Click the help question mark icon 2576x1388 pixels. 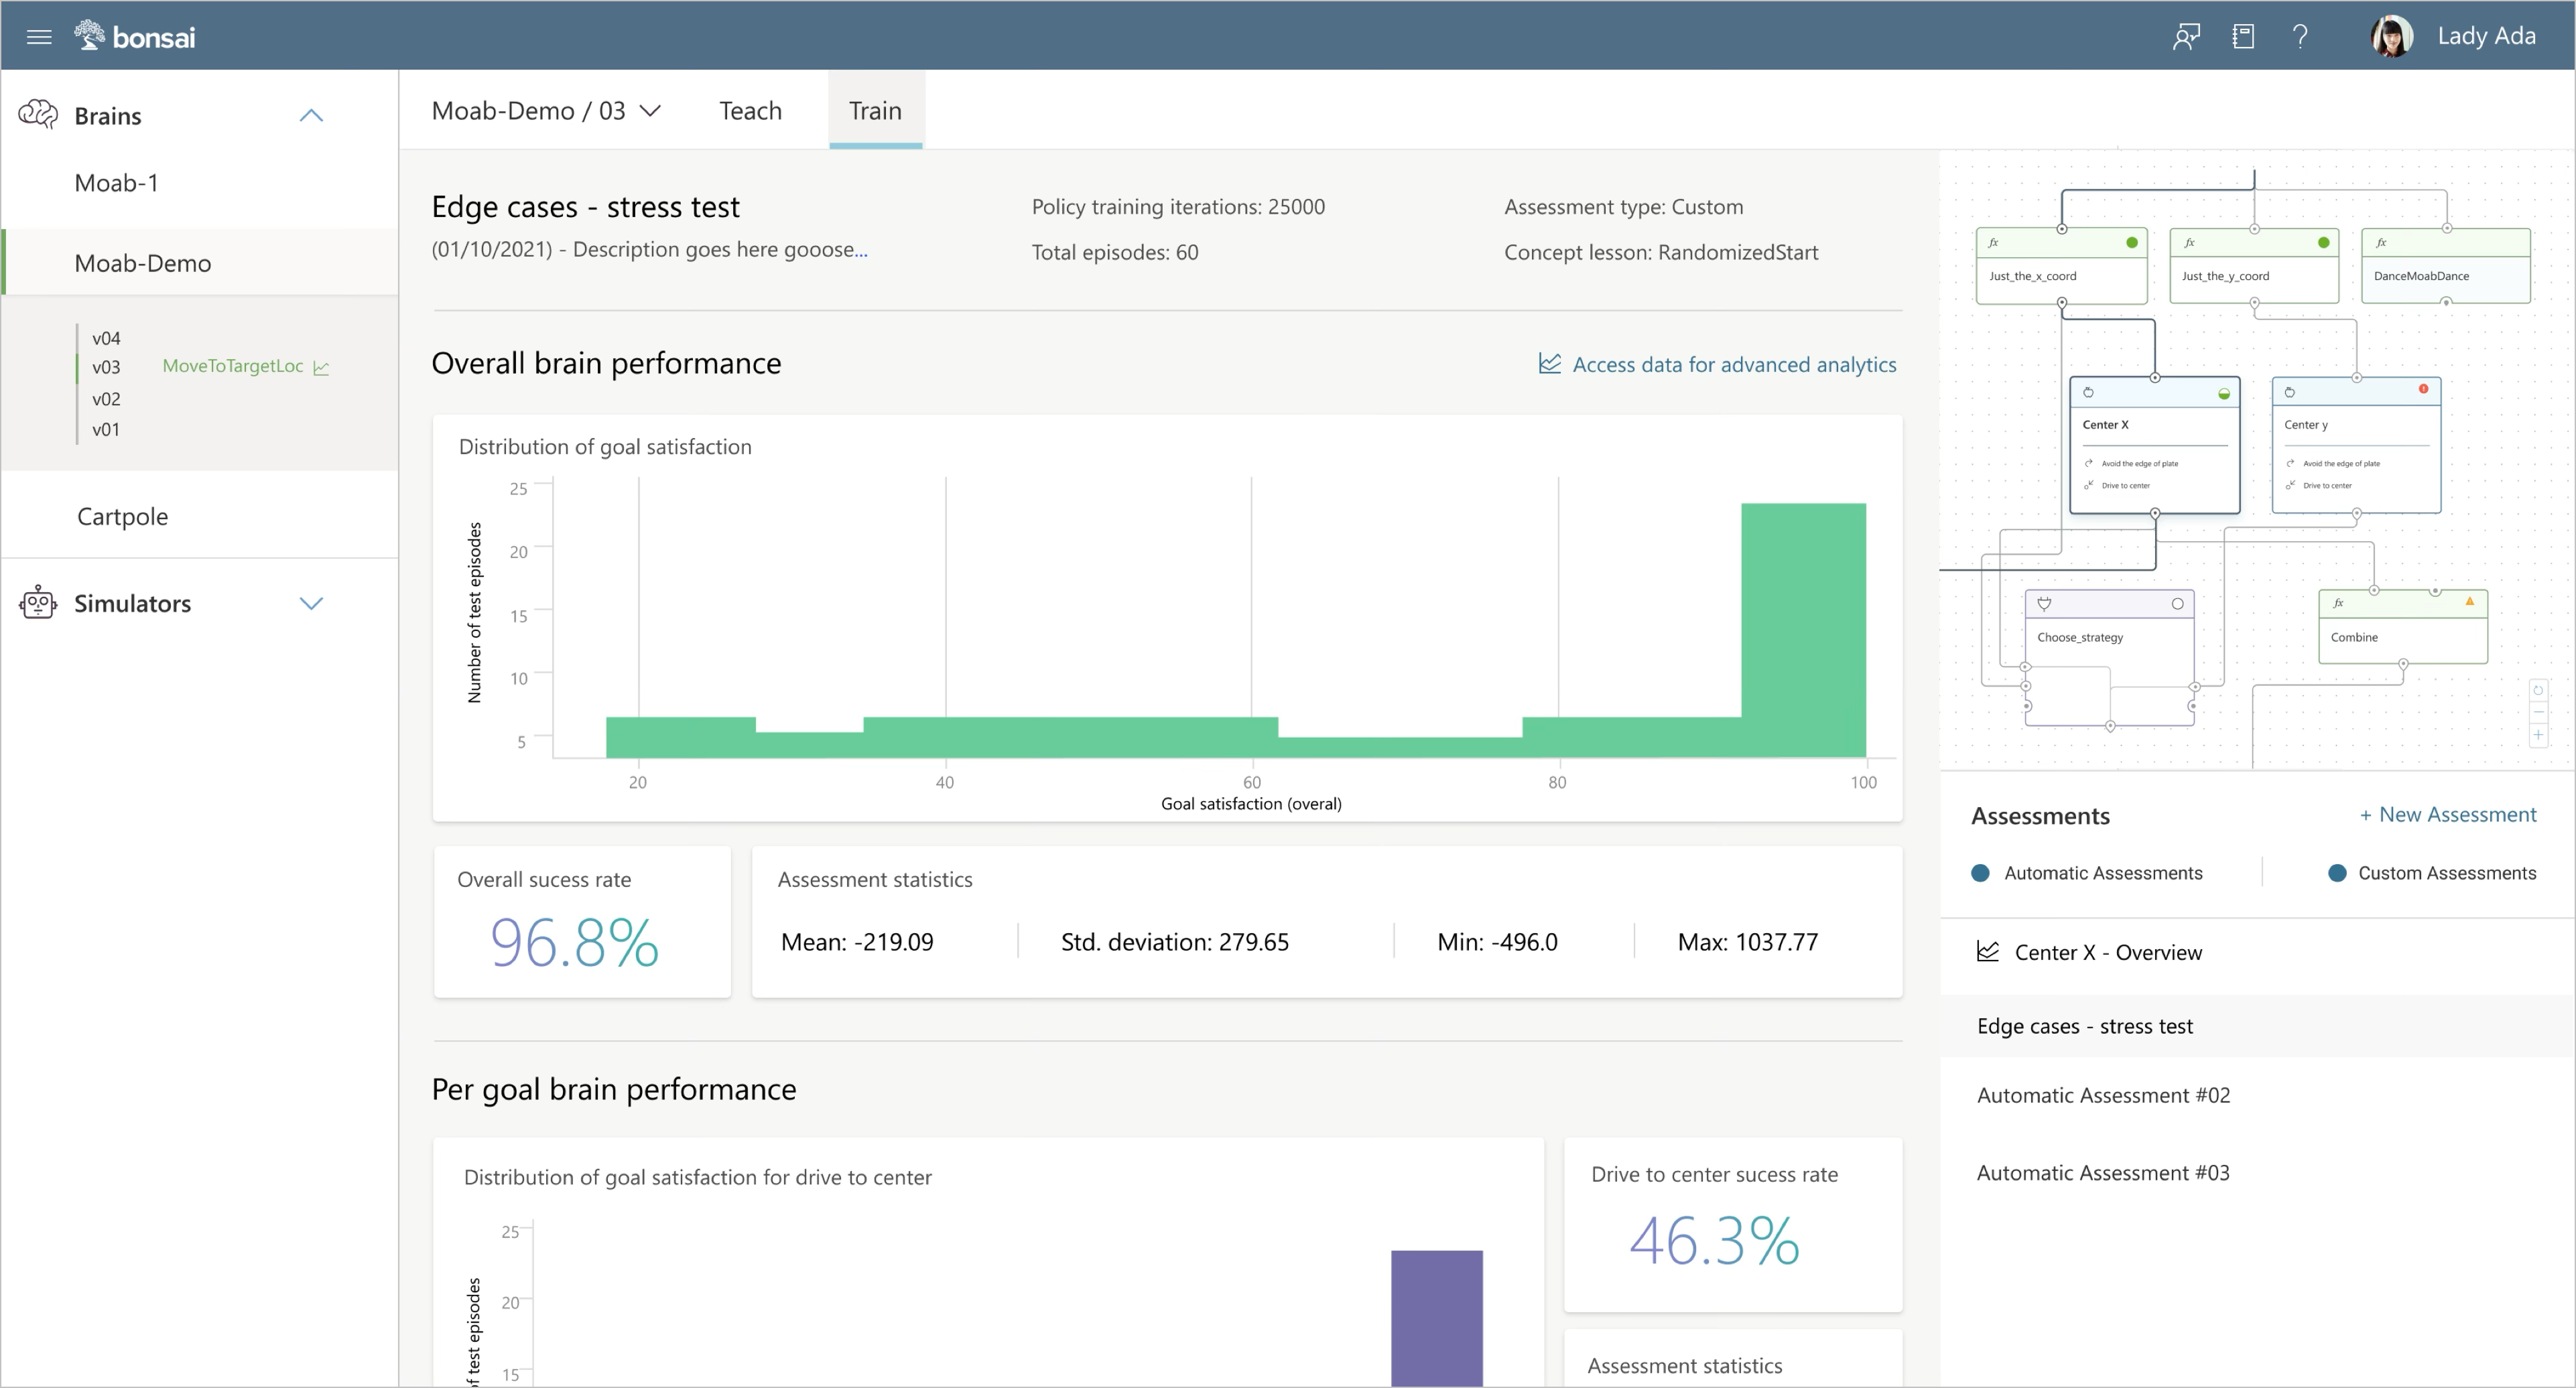coord(2300,37)
